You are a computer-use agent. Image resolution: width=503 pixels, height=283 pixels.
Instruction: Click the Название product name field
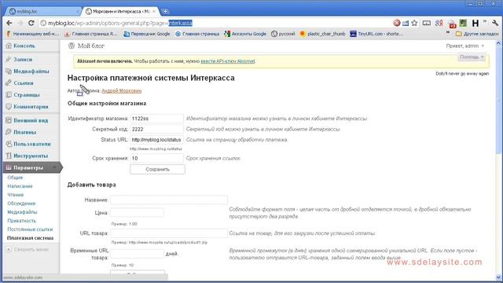point(169,200)
